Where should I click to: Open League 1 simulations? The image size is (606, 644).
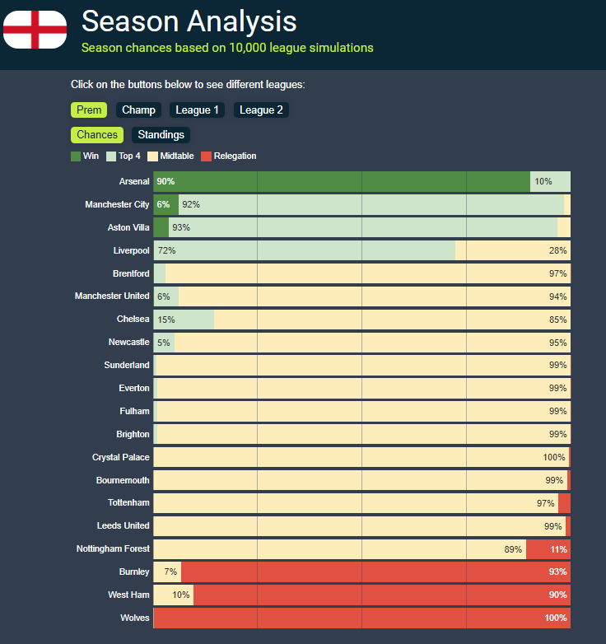pos(198,110)
